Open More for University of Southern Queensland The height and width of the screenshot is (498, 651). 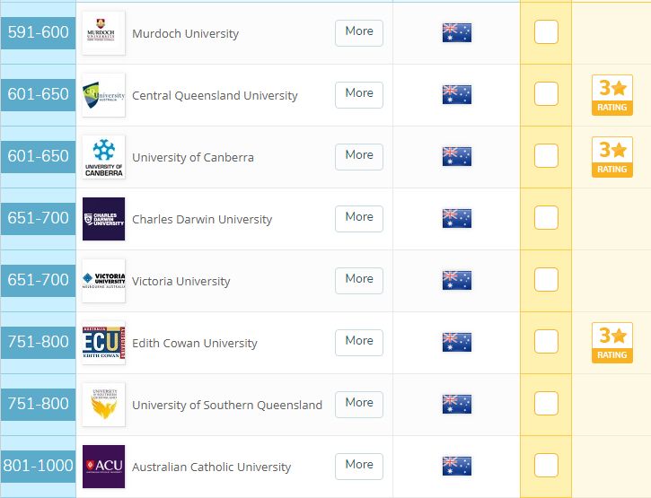(359, 404)
